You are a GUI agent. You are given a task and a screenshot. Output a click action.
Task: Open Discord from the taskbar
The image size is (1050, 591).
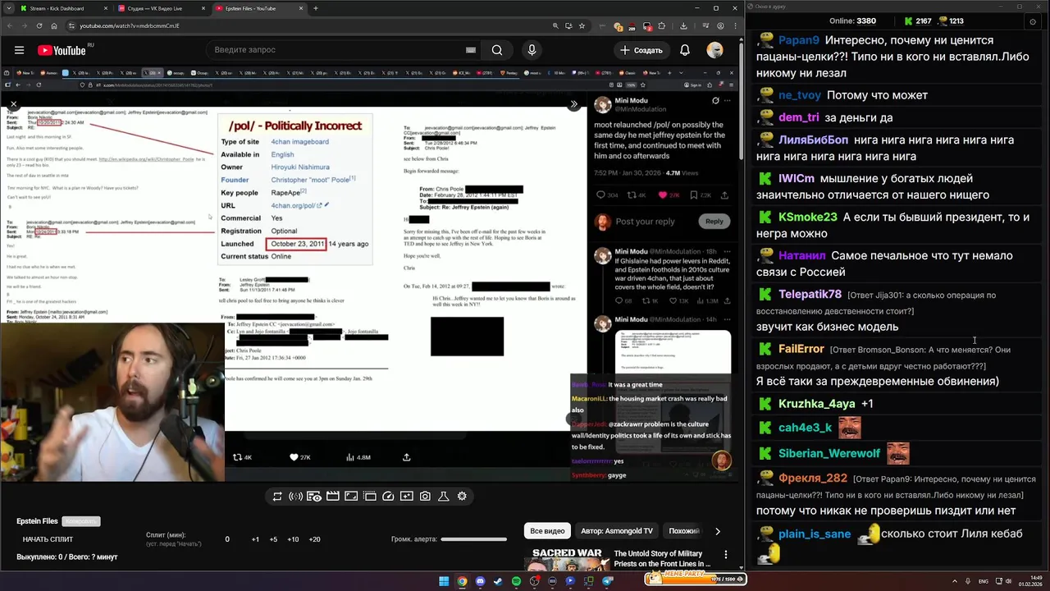pos(480,581)
